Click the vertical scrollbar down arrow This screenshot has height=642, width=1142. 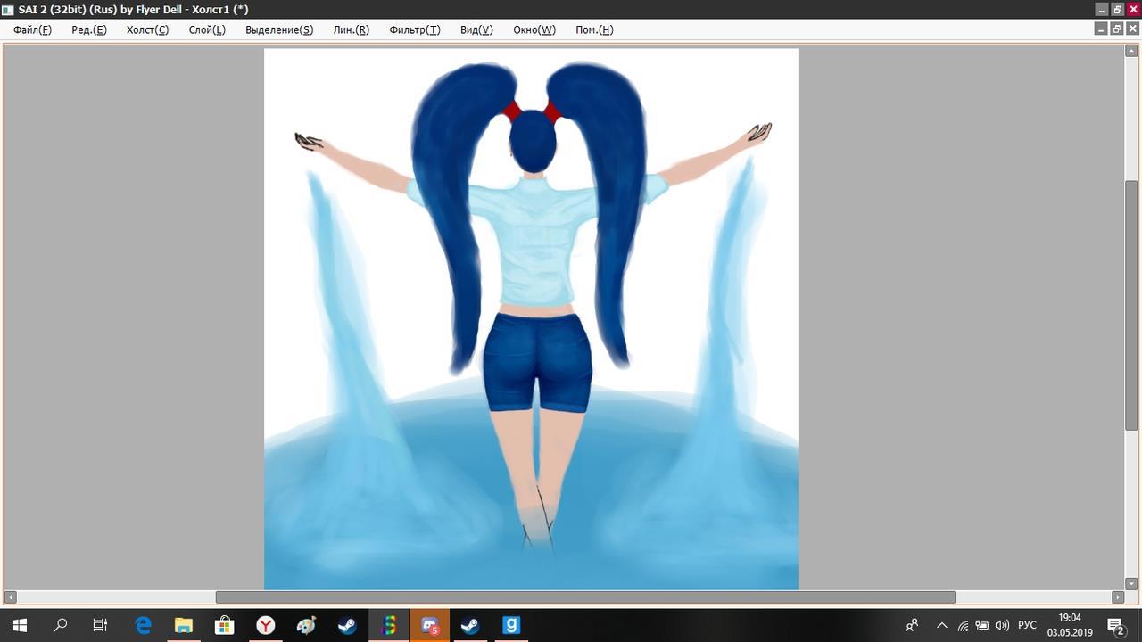pos(1131,584)
